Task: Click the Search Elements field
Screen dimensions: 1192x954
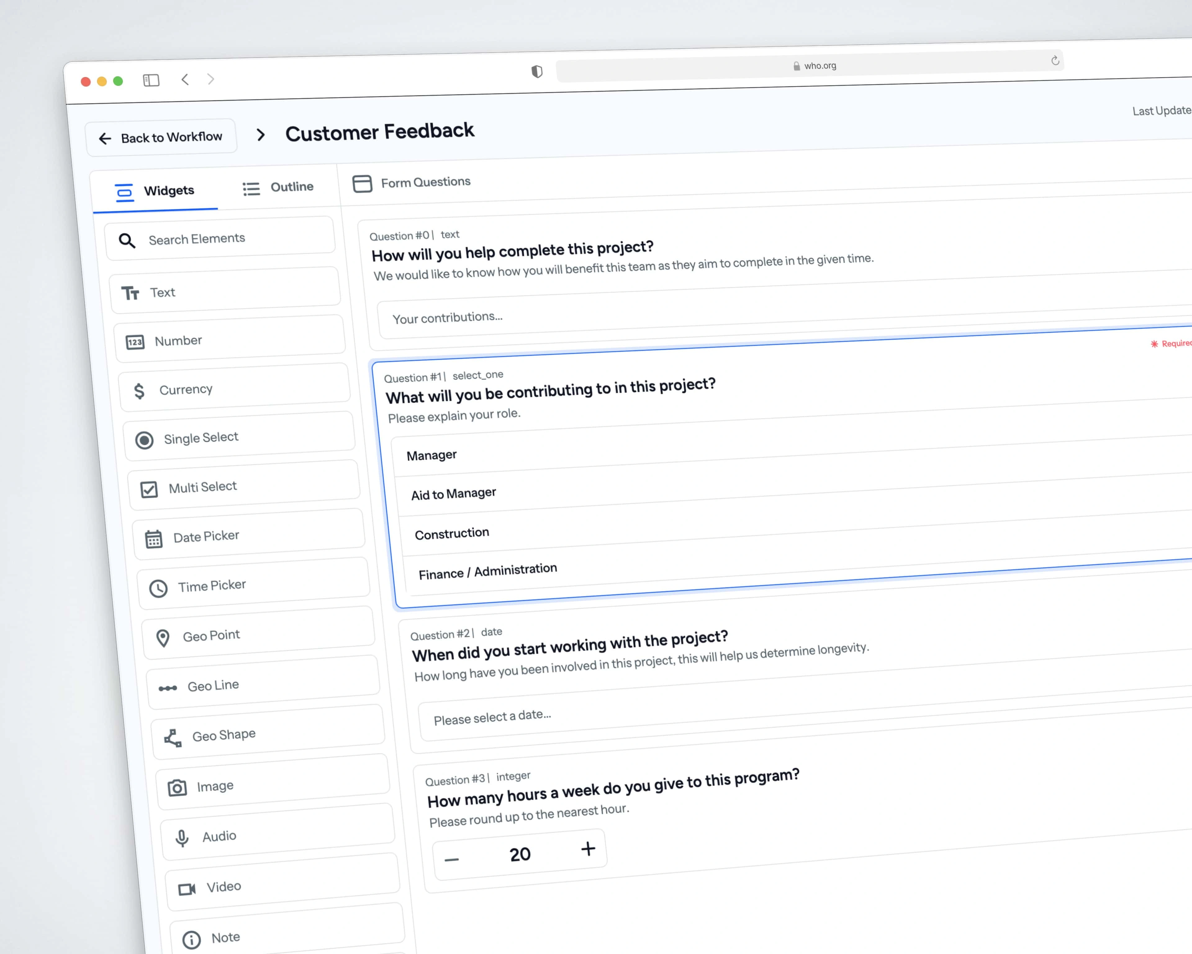Action: (220, 238)
